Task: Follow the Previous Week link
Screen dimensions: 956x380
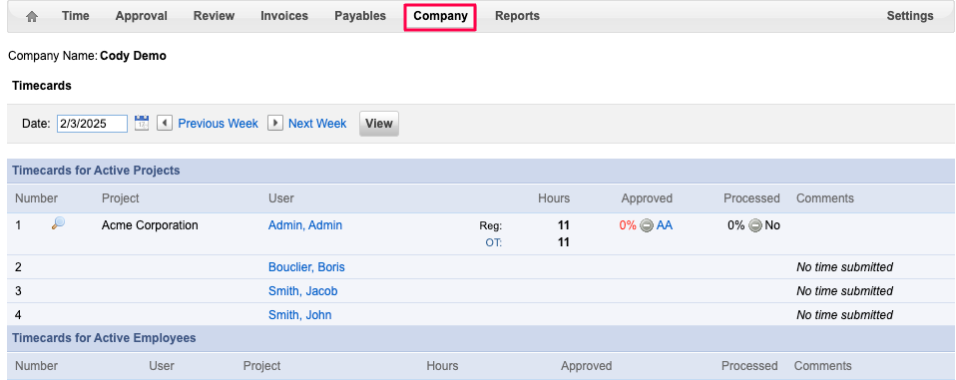Action: [219, 124]
